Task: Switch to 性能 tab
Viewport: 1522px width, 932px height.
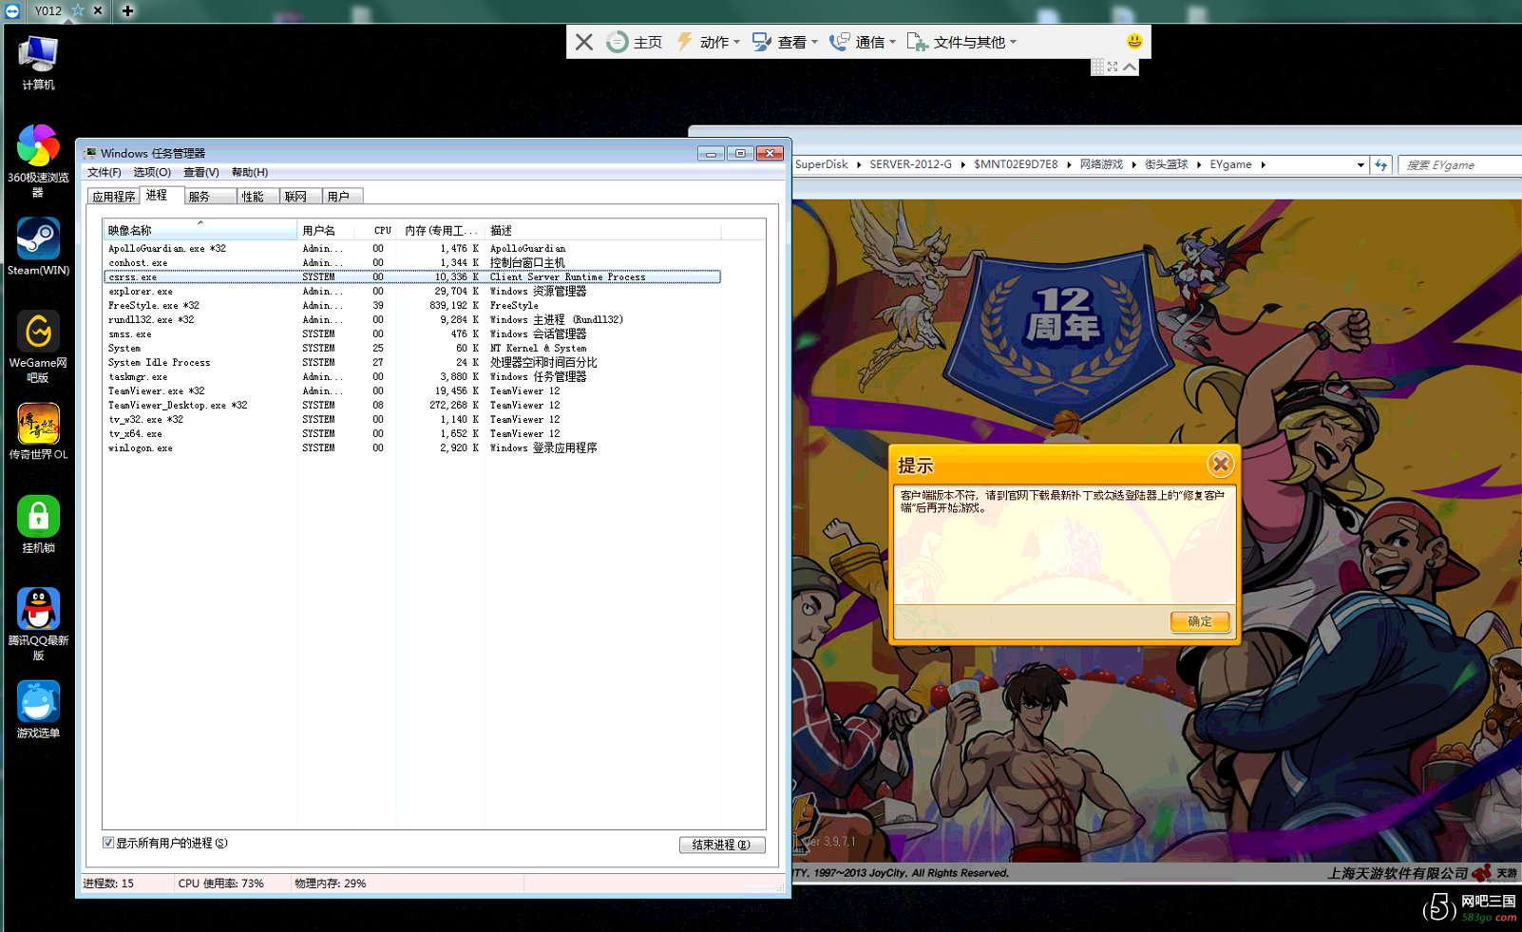Action: coord(258,197)
